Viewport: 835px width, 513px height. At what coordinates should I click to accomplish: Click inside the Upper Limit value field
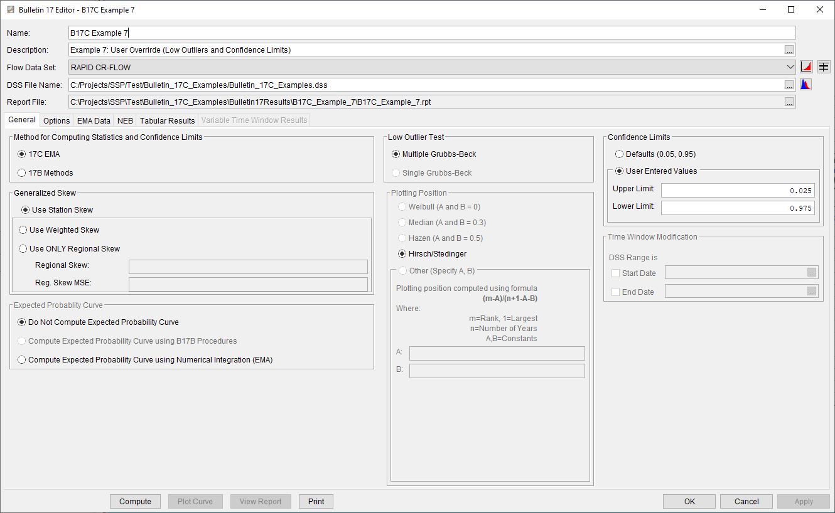point(737,189)
